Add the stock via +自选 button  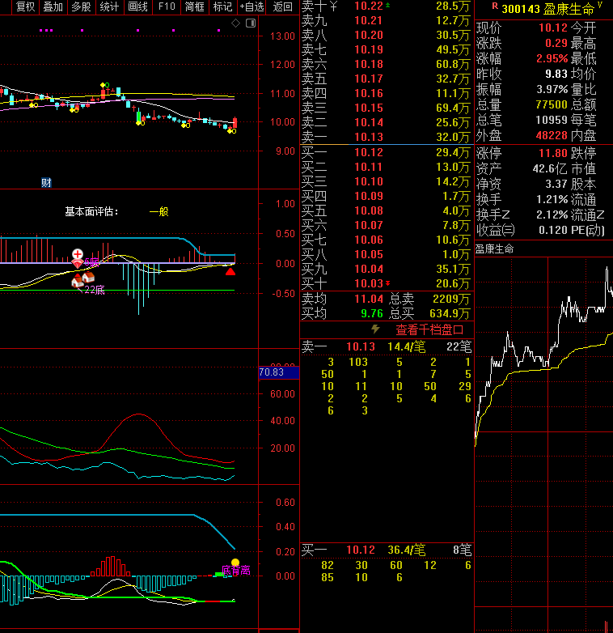pos(252,7)
